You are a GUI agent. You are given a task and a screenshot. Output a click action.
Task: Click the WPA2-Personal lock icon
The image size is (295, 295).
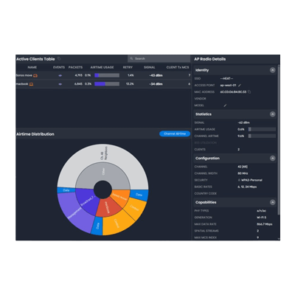[239, 180]
